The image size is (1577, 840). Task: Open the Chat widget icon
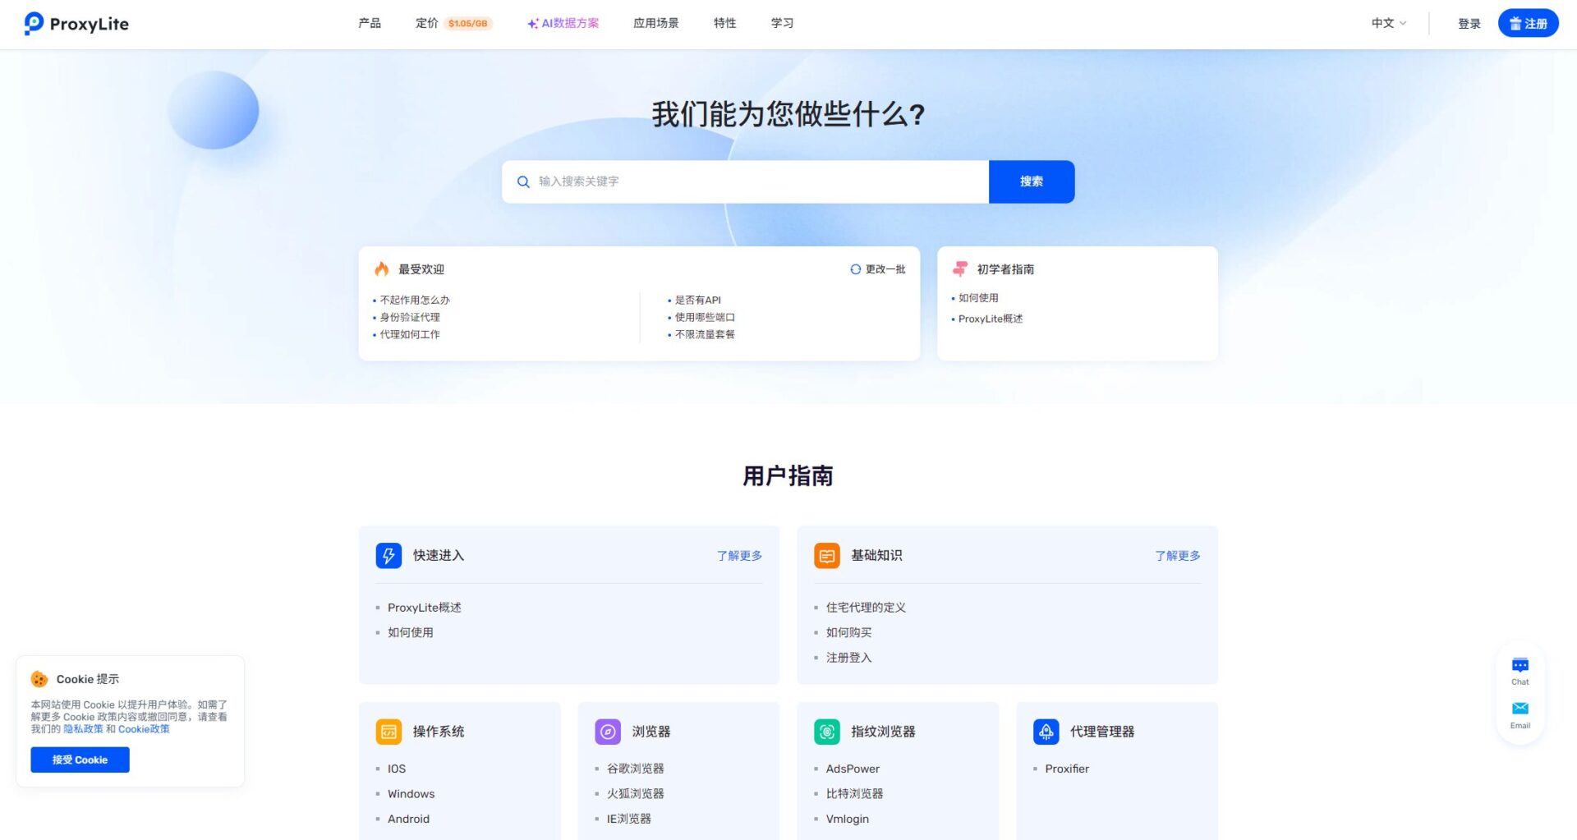tap(1520, 666)
